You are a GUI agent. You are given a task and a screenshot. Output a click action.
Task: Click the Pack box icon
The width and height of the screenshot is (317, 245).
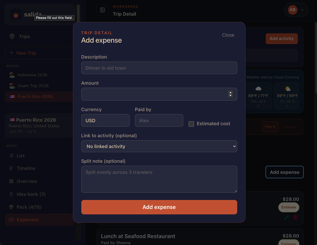click(x=11, y=207)
